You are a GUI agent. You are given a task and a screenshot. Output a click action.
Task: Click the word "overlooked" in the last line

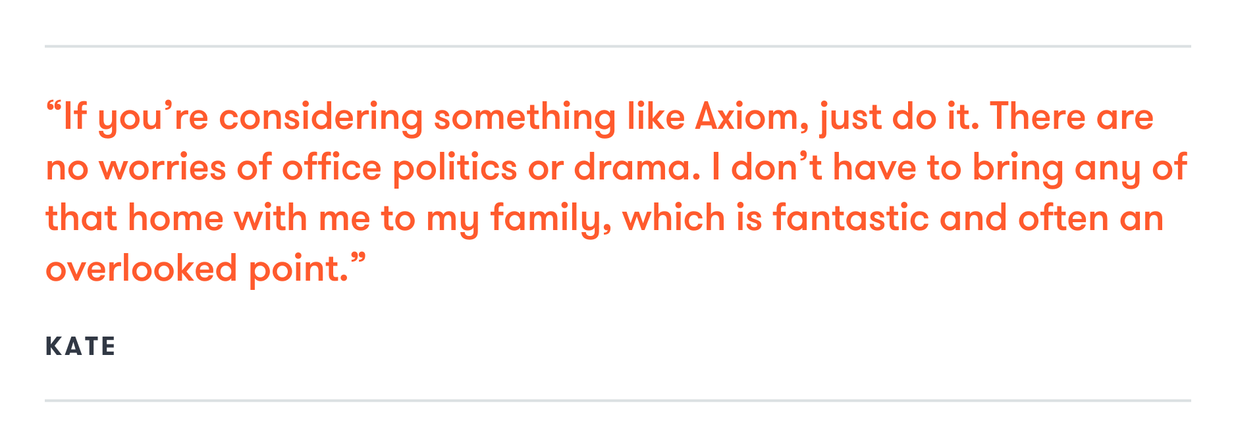141,269
